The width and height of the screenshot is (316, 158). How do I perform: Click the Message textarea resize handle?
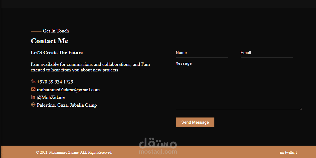pos(301,109)
